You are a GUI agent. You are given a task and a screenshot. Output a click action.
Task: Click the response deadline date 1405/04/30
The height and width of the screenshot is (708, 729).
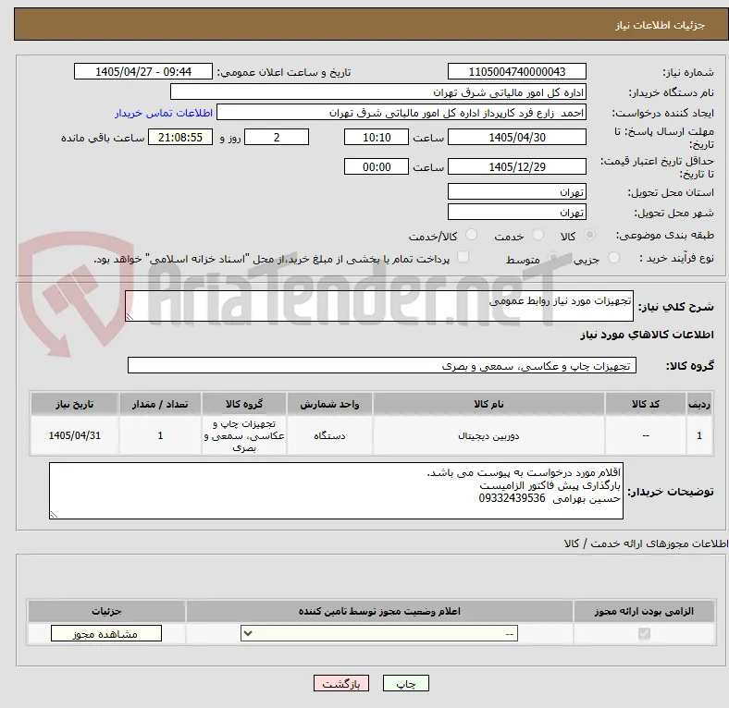pyautogui.click(x=516, y=138)
